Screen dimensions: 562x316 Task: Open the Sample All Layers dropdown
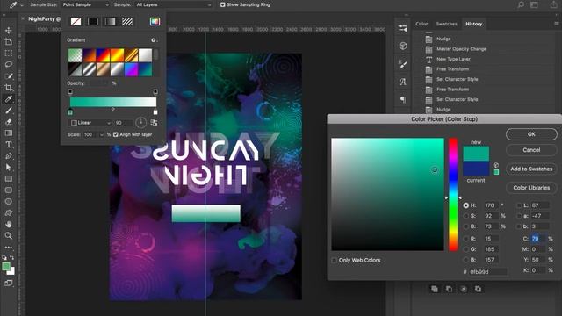tap(173, 4)
